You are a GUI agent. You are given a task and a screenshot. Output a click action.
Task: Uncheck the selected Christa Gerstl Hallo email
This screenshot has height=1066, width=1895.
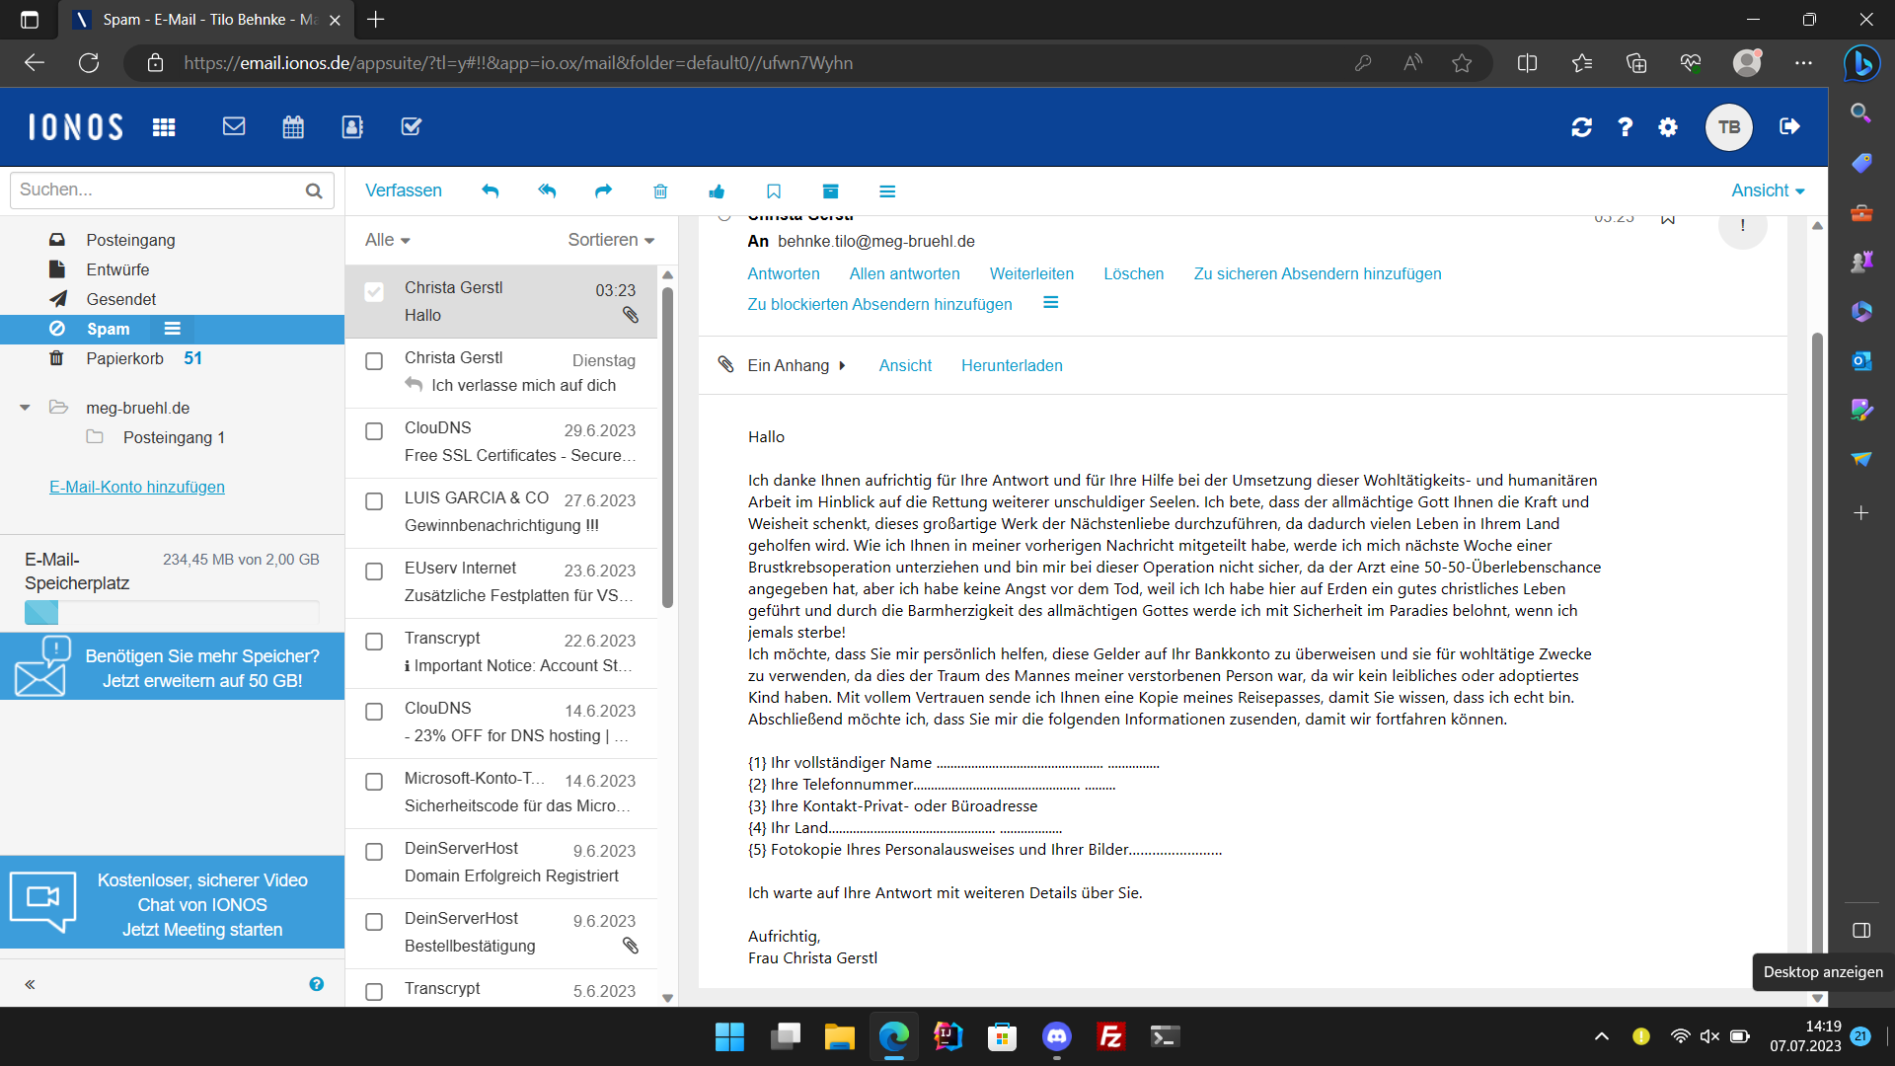coord(374,292)
